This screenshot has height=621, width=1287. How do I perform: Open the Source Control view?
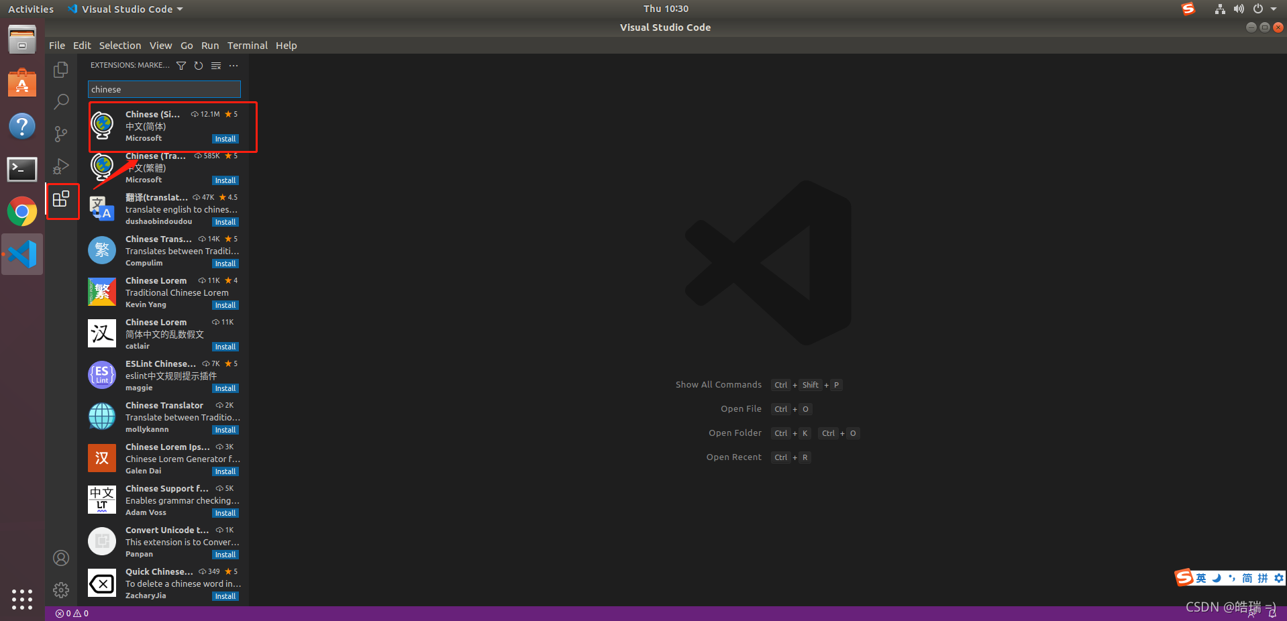(x=61, y=134)
